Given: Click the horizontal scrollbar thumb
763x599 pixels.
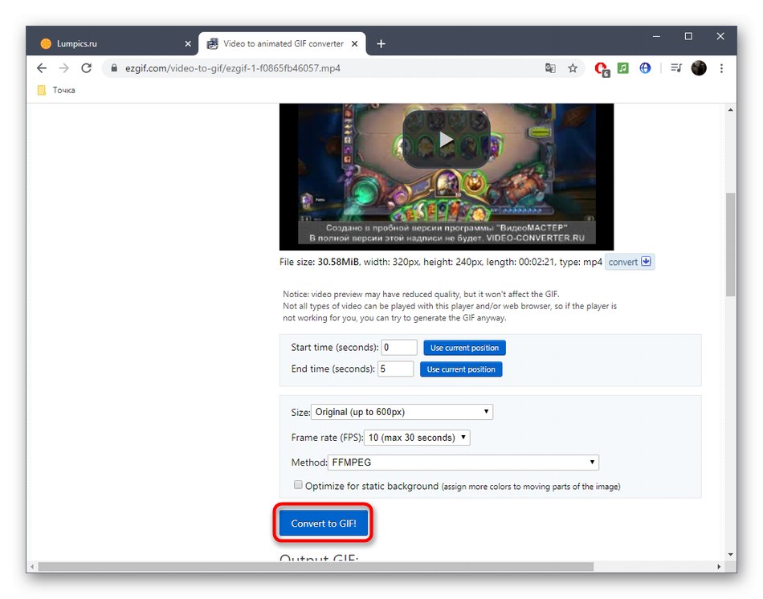Looking at the screenshot, I should (316, 567).
